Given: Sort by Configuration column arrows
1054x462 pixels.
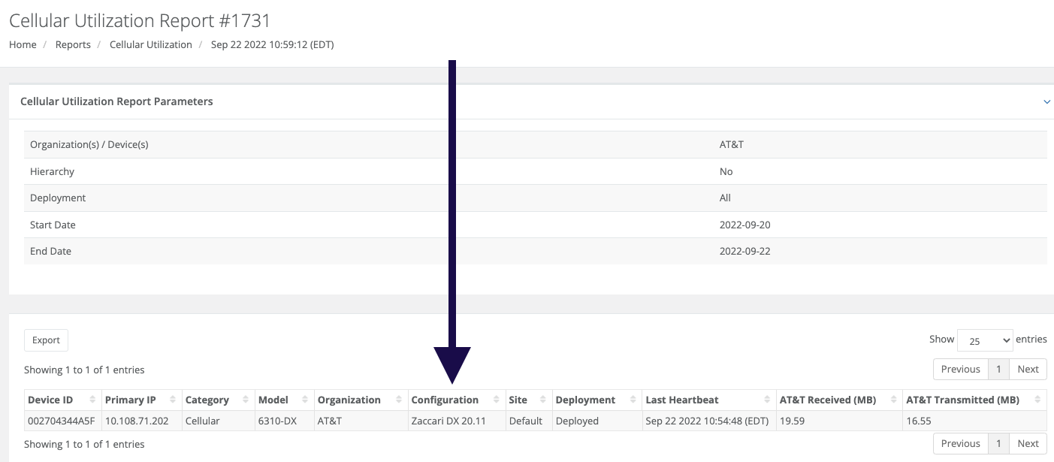Looking at the screenshot, I should (496, 400).
